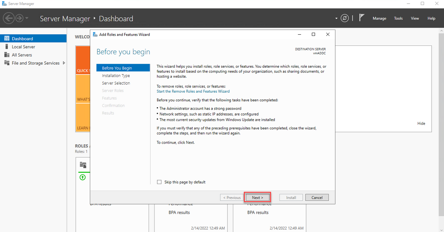The height and width of the screenshot is (232, 444).
Task: Maximize the Add Roles and Features Wizard
Action: pos(313,34)
